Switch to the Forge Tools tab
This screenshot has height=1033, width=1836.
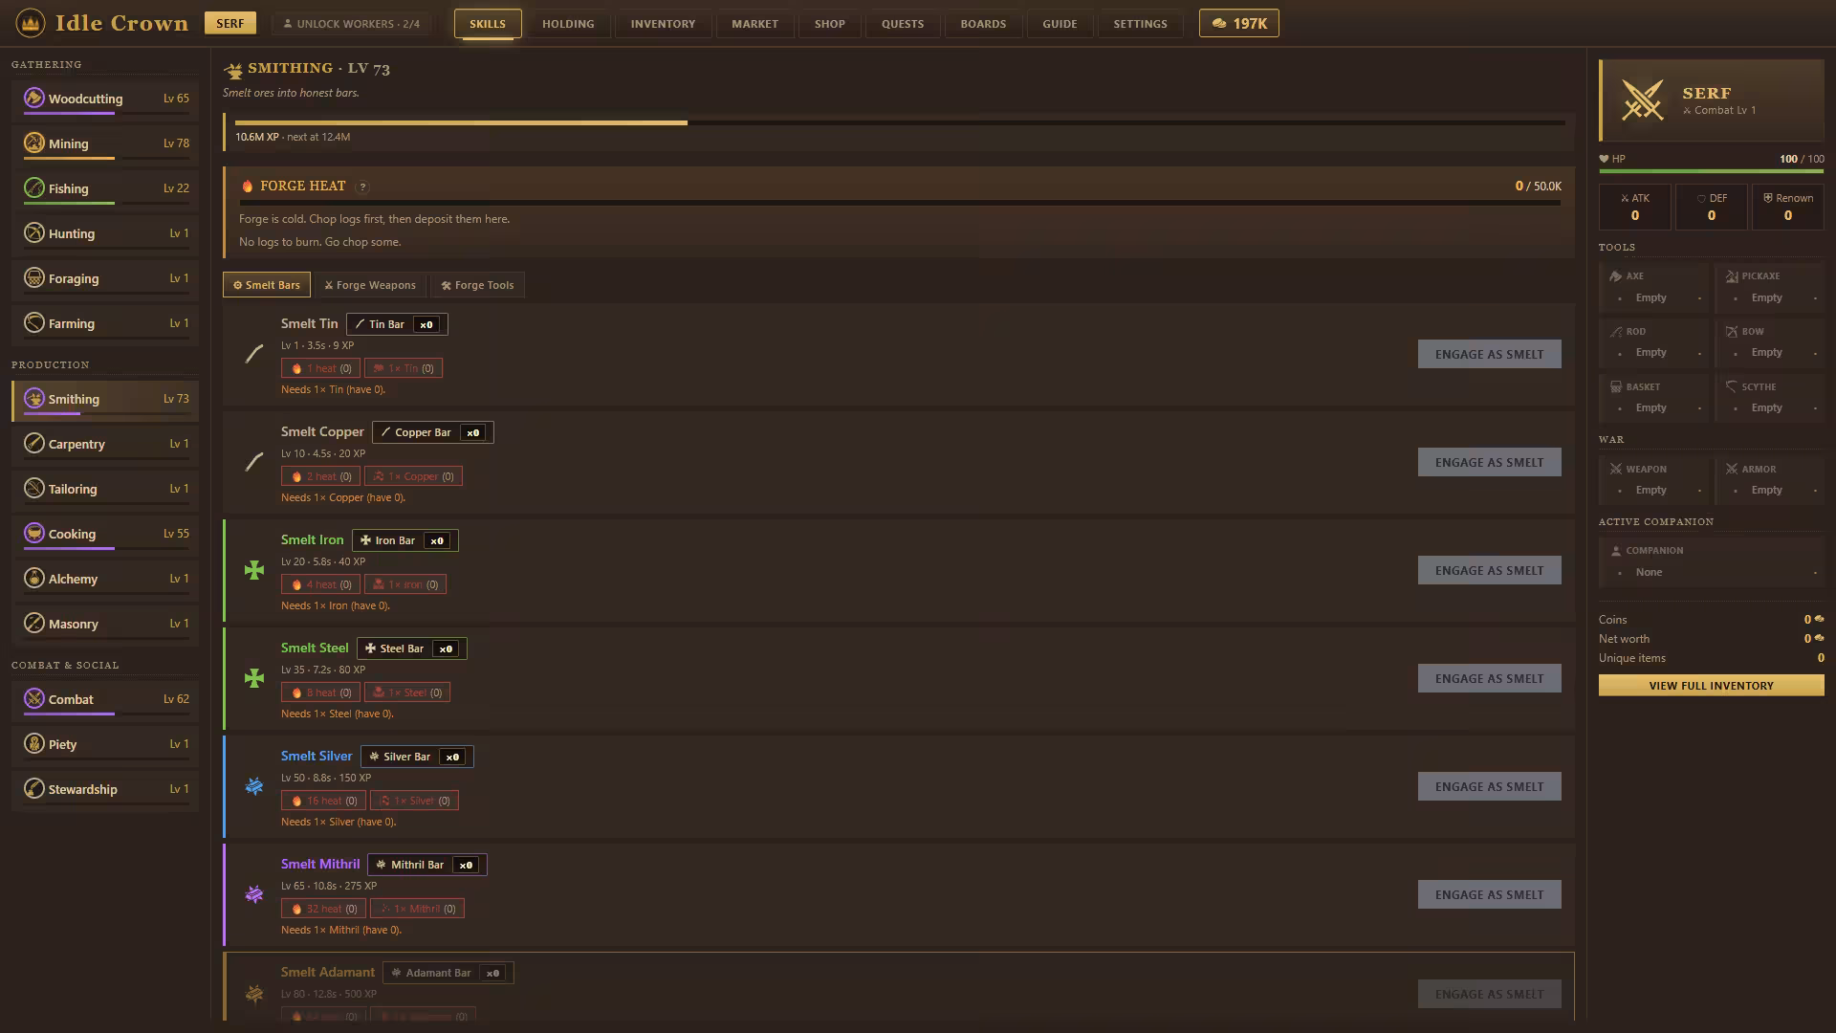477,285
